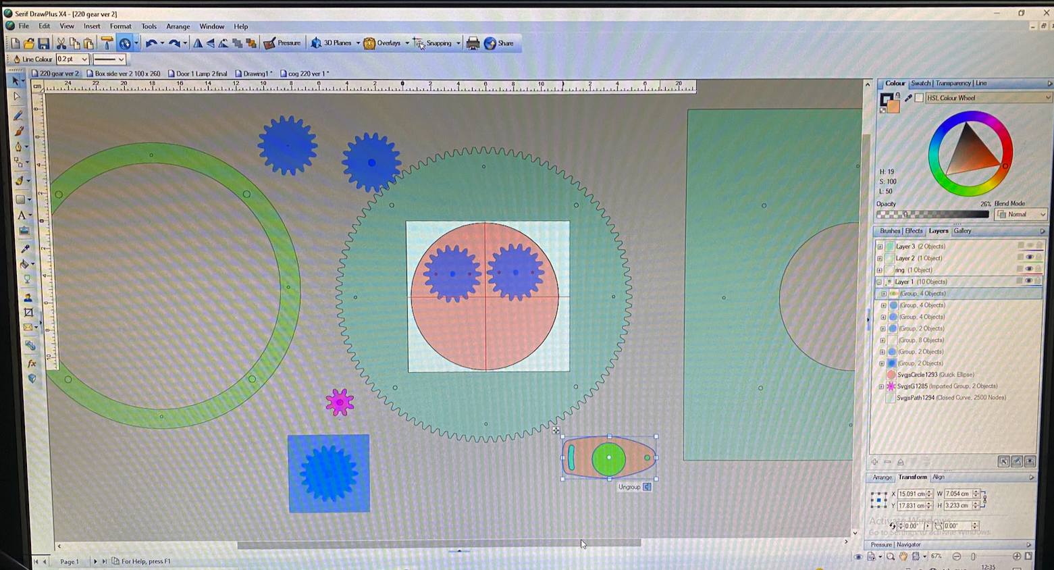Switch to the Effects panel tab
Screen dimensions: 1054x570
tap(914, 230)
